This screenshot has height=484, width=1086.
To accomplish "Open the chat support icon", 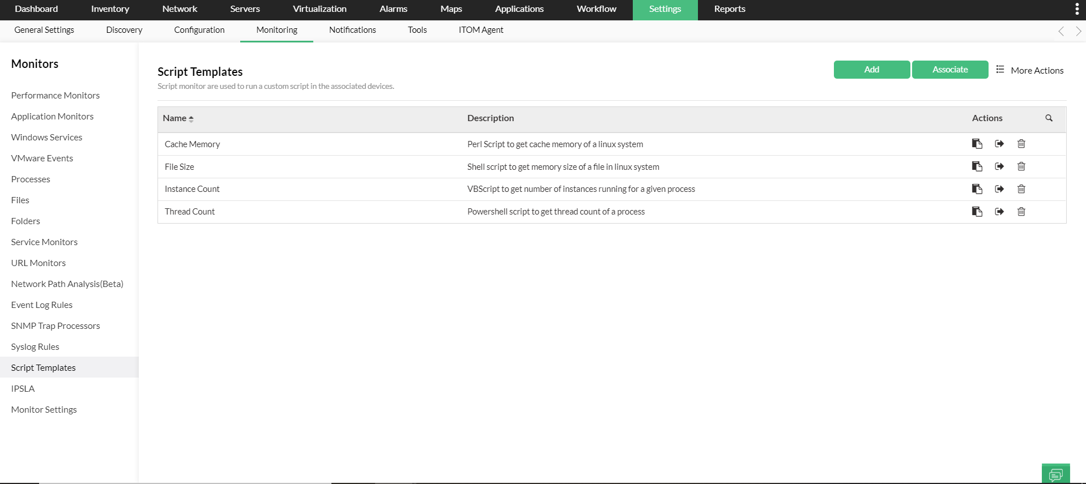I will click(1055, 474).
